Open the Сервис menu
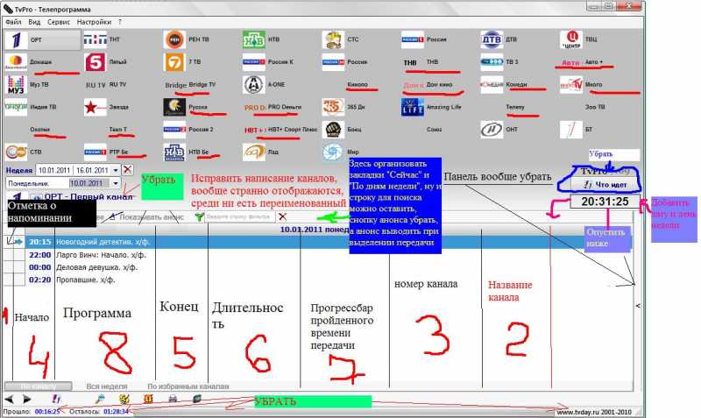Viewport: 701px width, 418px height. 59,22
